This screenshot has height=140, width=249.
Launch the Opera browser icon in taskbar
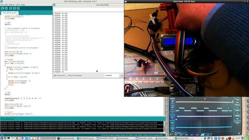click(x=38, y=138)
